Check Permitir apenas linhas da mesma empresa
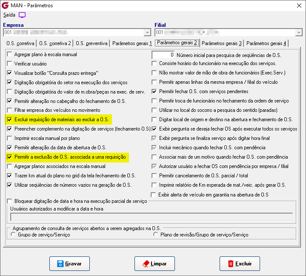Viewport: 306px width, 276px height. [154, 82]
